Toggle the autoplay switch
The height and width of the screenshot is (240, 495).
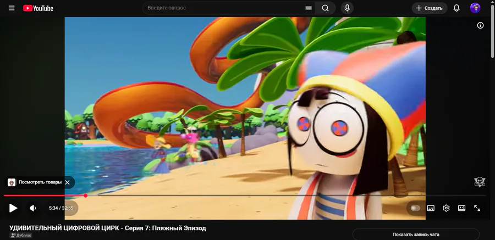coord(415,208)
